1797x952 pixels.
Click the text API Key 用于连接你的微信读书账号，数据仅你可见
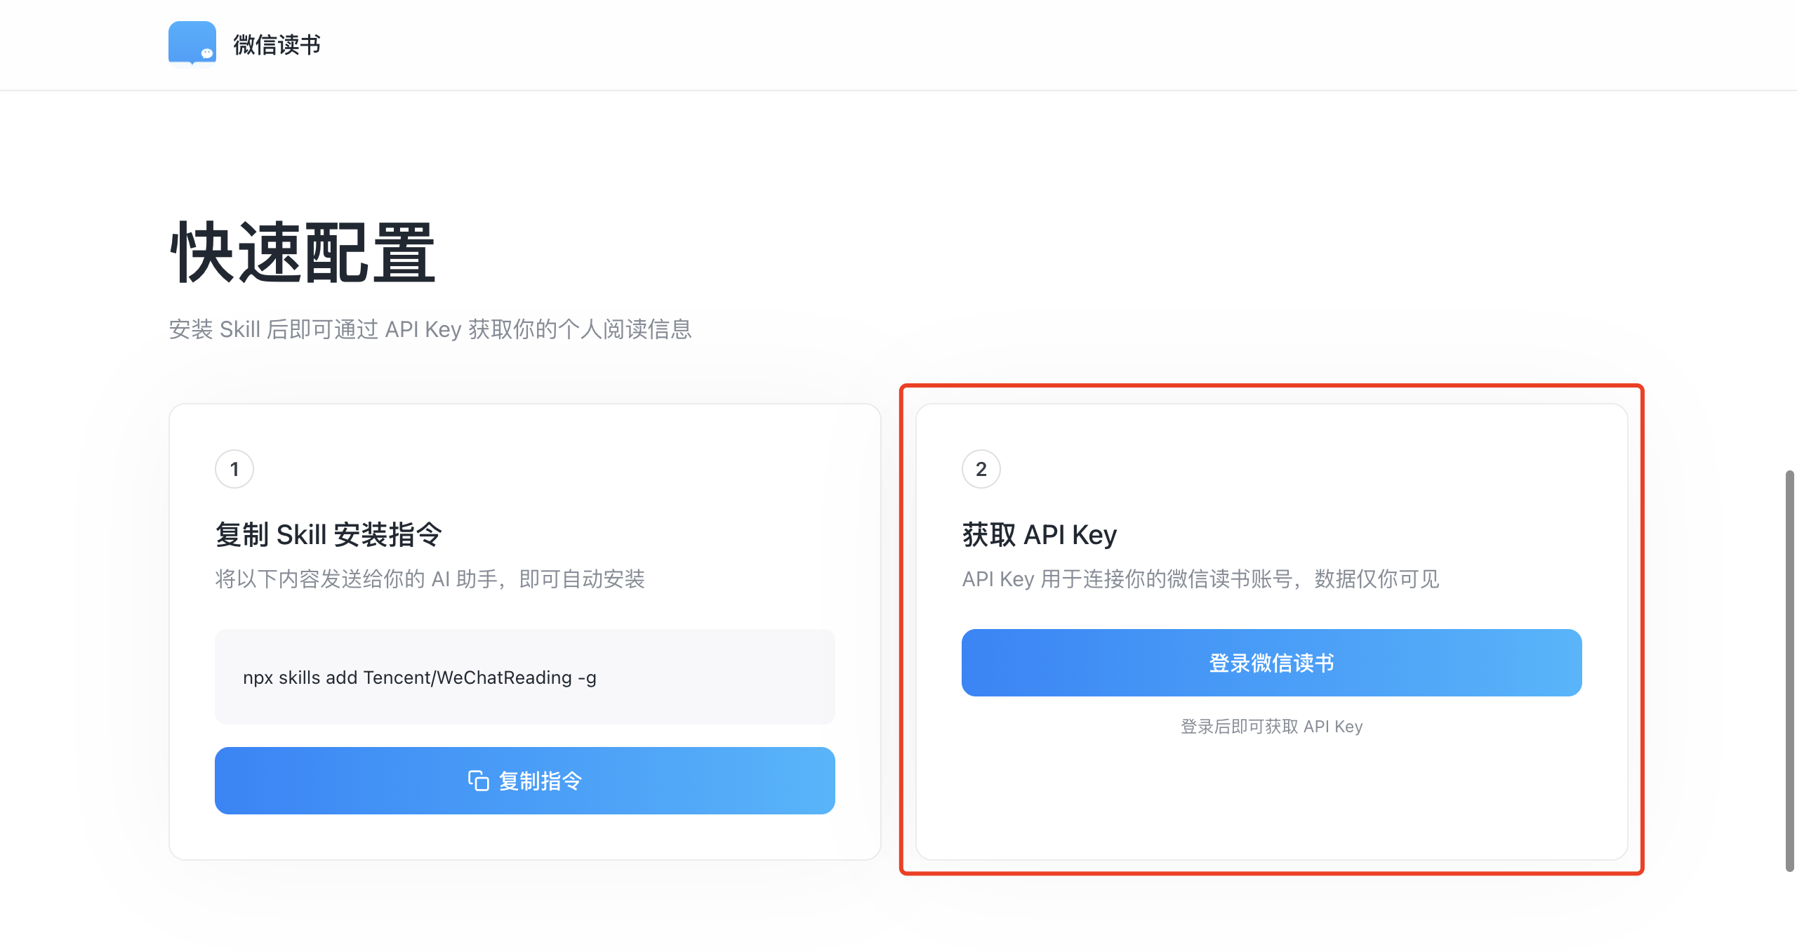1200,579
